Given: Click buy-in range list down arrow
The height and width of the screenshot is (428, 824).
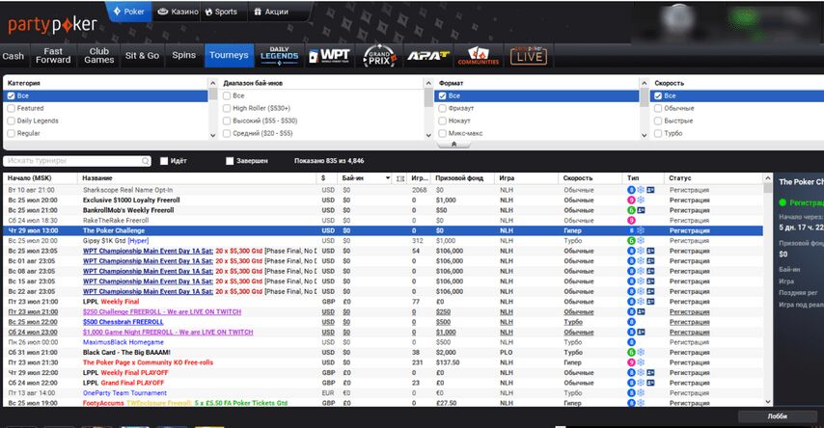Looking at the screenshot, I should coord(428,136).
